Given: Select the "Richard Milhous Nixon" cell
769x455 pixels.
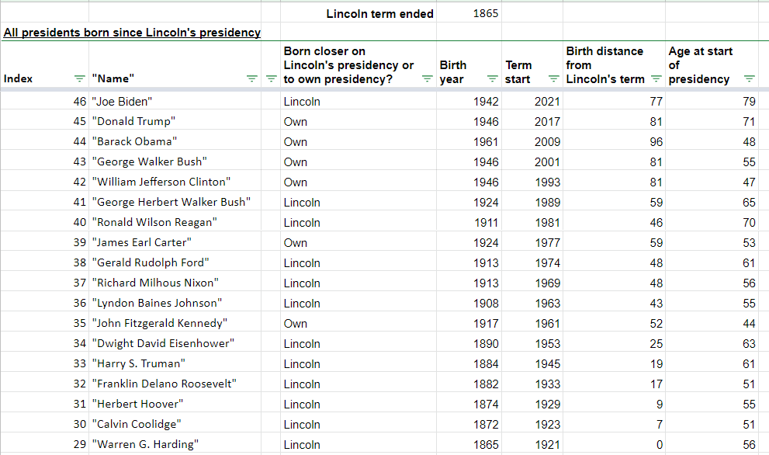Looking at the screenshot, I should pos(175,283).
